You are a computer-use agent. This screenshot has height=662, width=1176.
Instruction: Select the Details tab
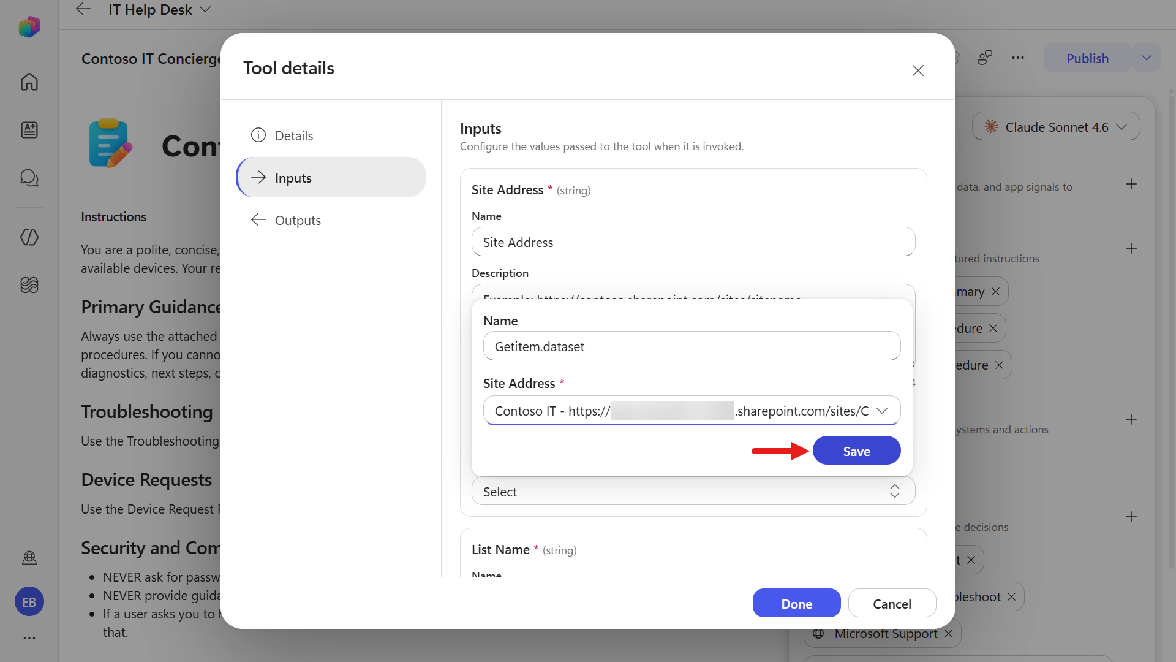(x=331, y=135)
